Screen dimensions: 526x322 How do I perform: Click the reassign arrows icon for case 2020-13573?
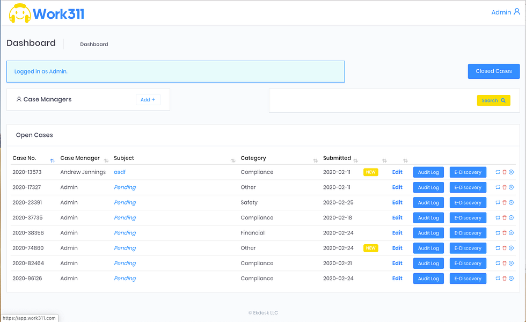pos(498,172)
